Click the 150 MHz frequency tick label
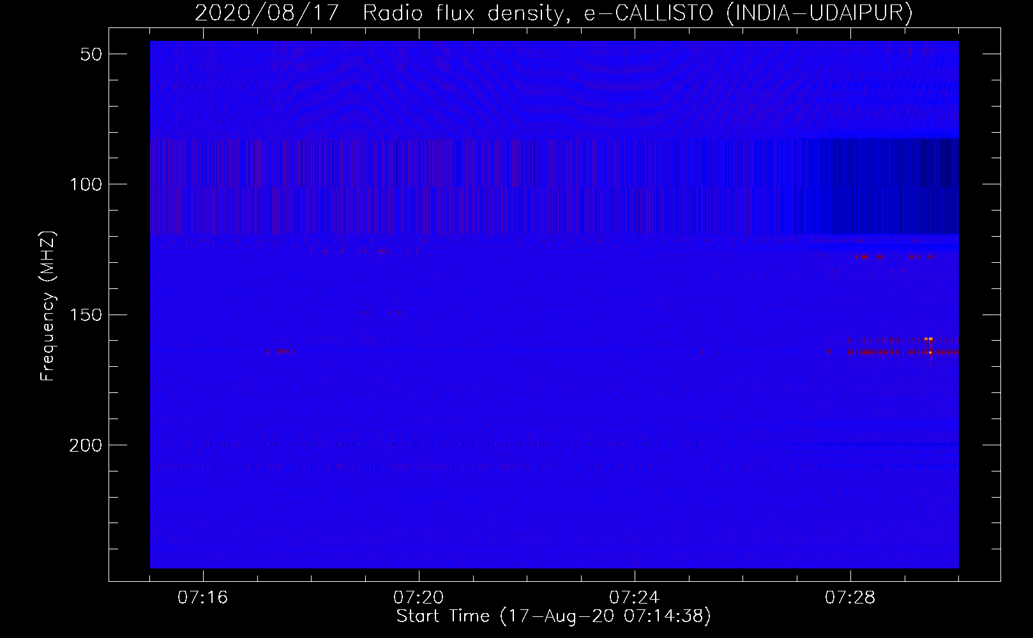This screenshot has width=1033, height=638. [86, 315]
